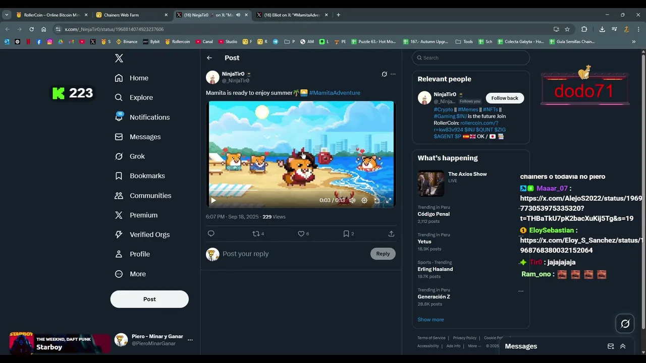This screenshot has width=646, height=363.
Task: Open Messages in the sidebar
Action: (x=137, y=137)
